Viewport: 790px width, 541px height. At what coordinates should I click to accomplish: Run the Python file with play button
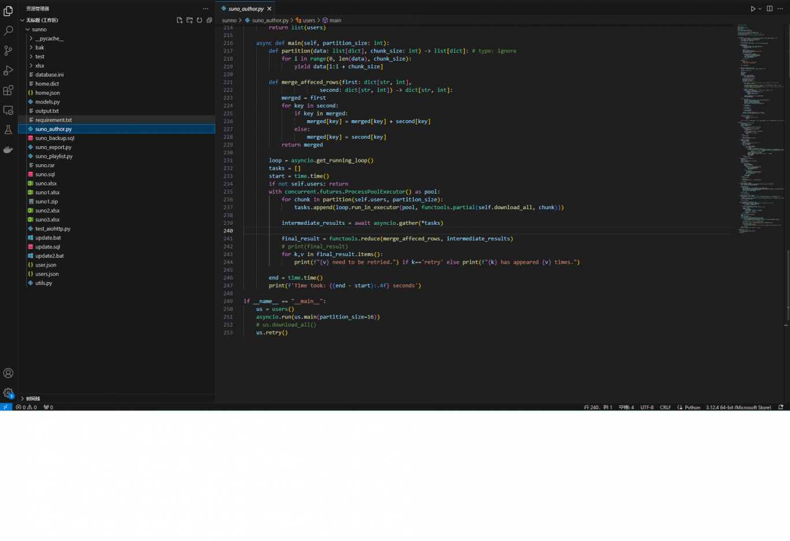point(753,9)
